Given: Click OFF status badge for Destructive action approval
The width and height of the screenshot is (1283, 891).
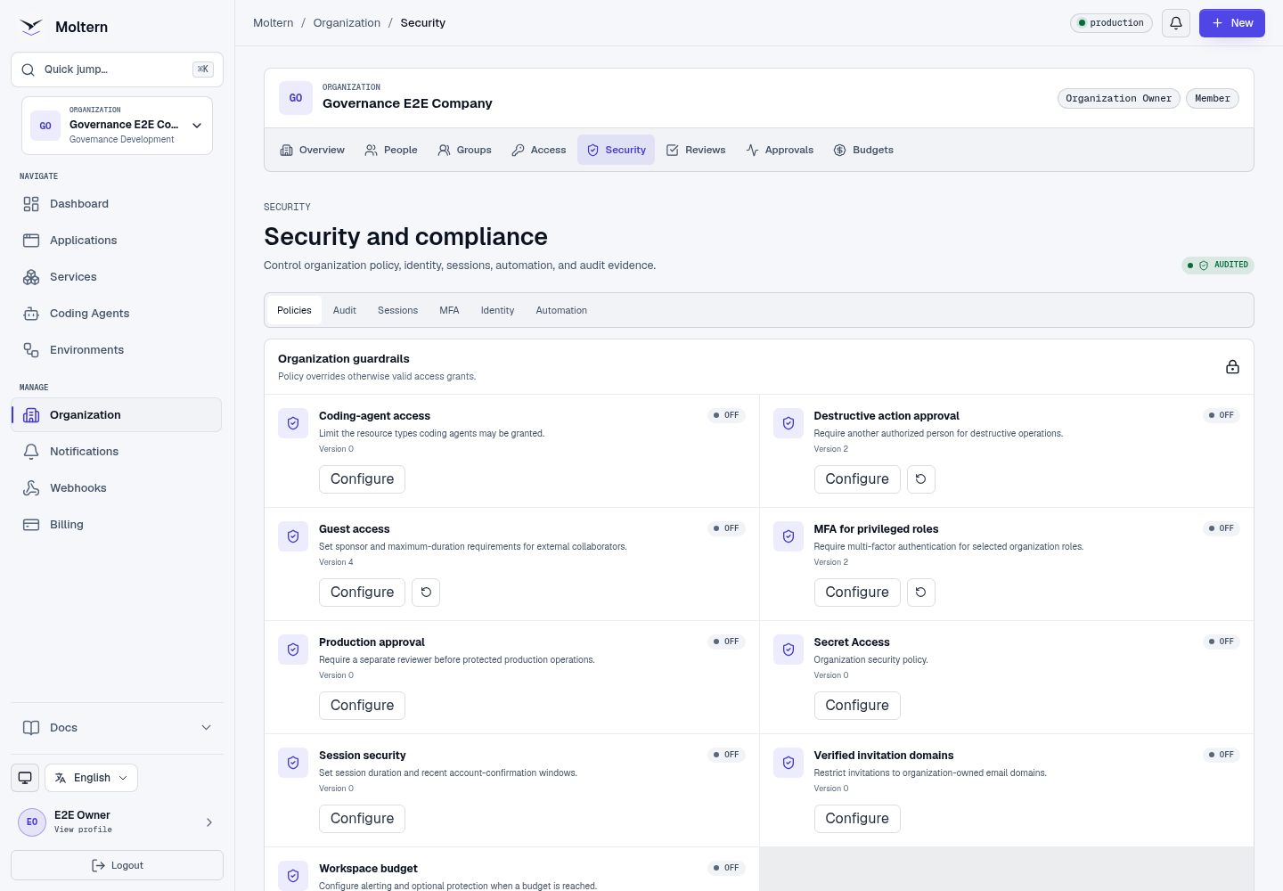Looking at the screenshot, I should pos(1222,415).
